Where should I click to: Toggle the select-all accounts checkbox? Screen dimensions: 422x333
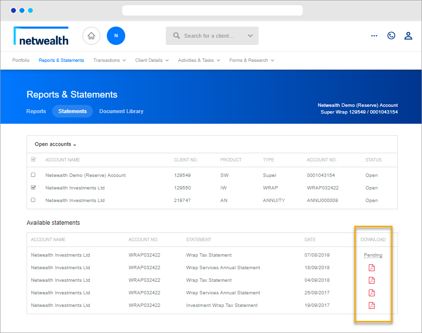pyautogui.click(x=33, y=159)
